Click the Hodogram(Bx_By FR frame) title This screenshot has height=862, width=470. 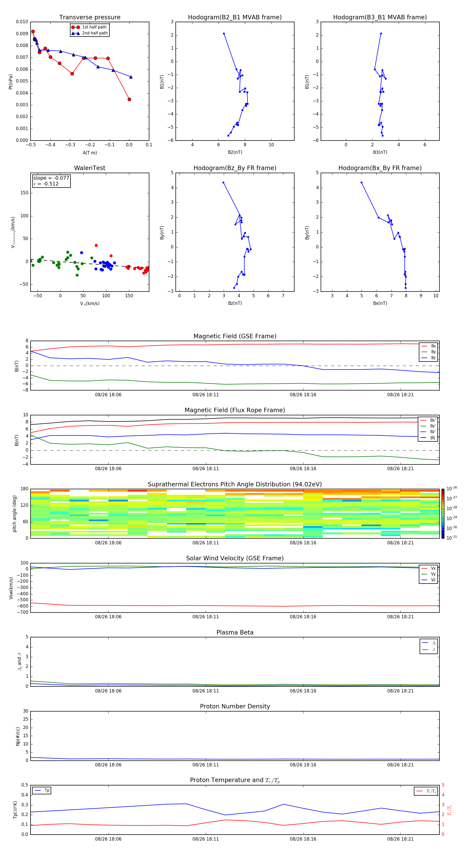[380, 168]
